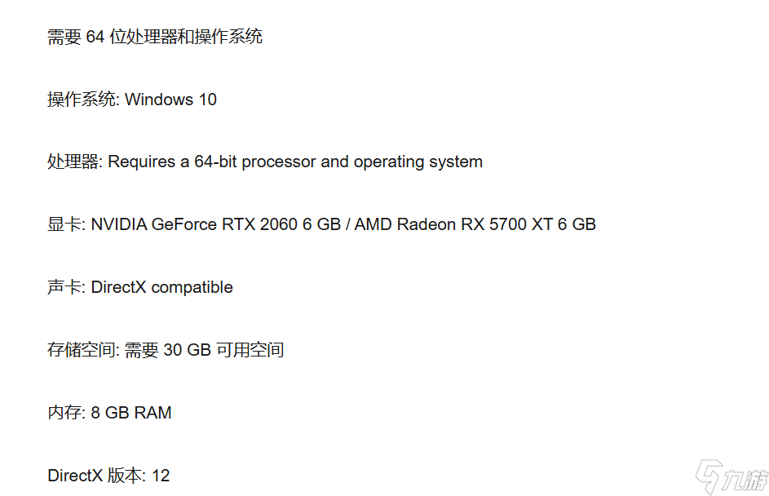
Task: Click the words 'operating system' in processor line
Action: 418,162
